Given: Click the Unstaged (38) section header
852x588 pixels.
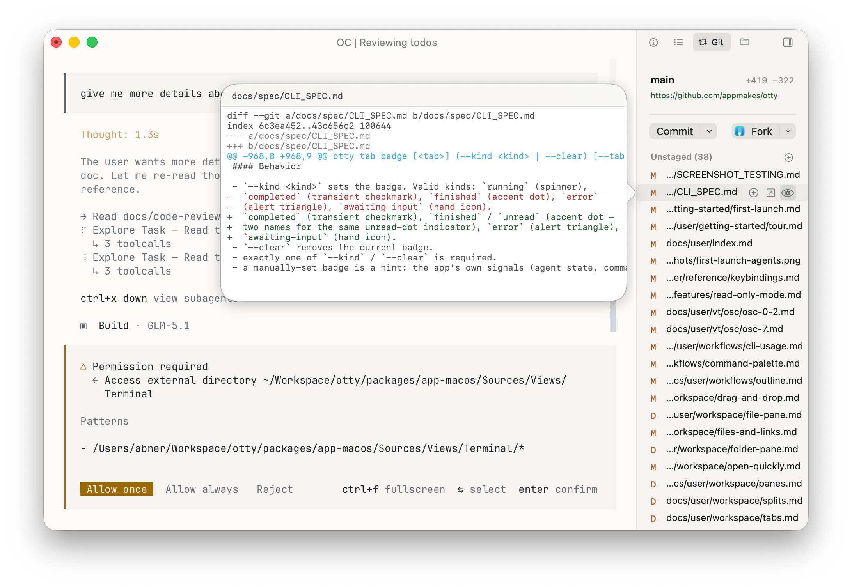Looking at the screenshot, I should (681, 157).
